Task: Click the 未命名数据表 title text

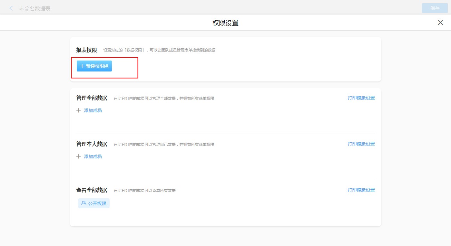Action: (35, 9)
